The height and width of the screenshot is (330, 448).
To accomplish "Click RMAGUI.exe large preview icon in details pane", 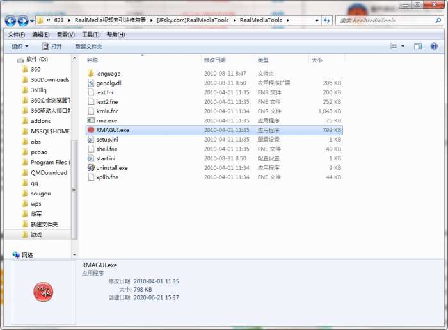I will click(43, 292).
